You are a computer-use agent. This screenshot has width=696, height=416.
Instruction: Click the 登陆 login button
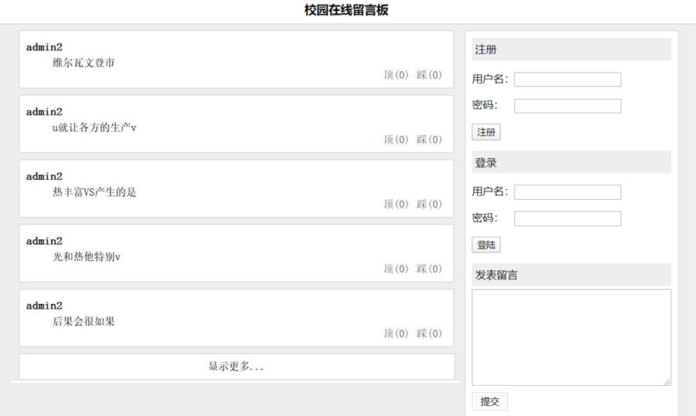[x=486, y=245]
